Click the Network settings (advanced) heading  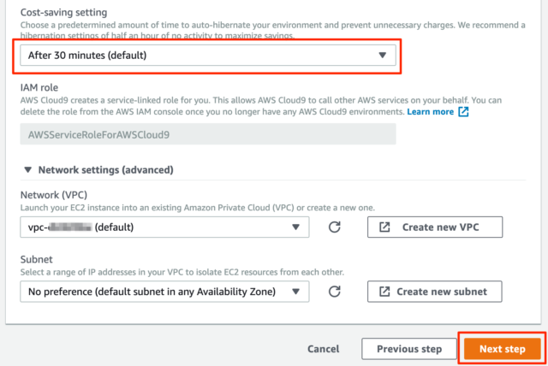(x=105, y=170)
